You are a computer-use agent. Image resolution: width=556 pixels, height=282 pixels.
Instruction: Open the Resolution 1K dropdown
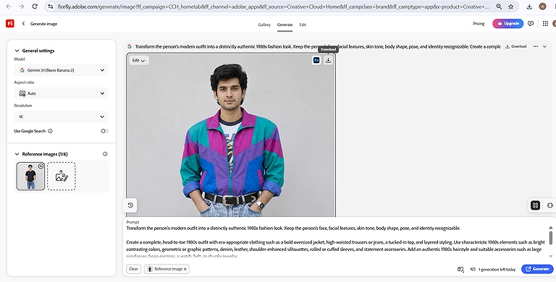[62, 116]
